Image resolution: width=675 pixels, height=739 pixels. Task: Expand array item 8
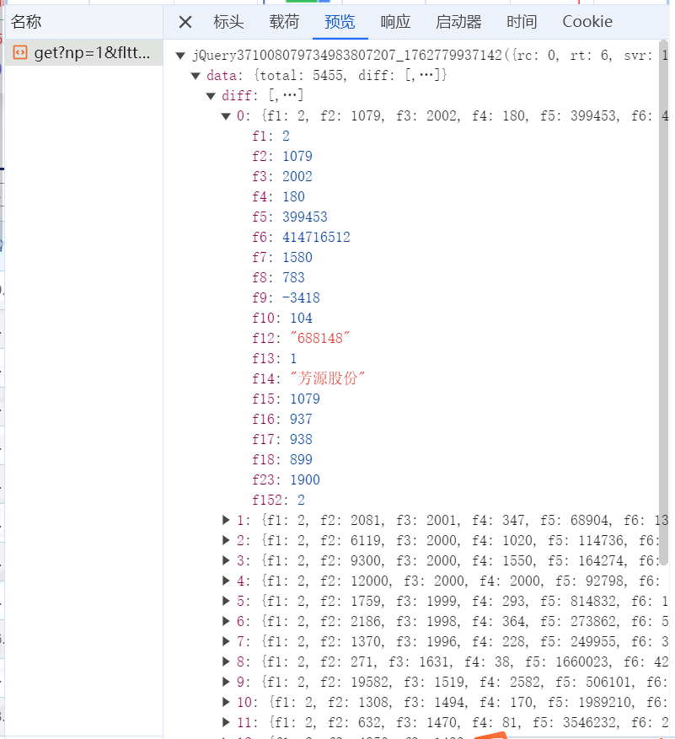click(226, 662)
